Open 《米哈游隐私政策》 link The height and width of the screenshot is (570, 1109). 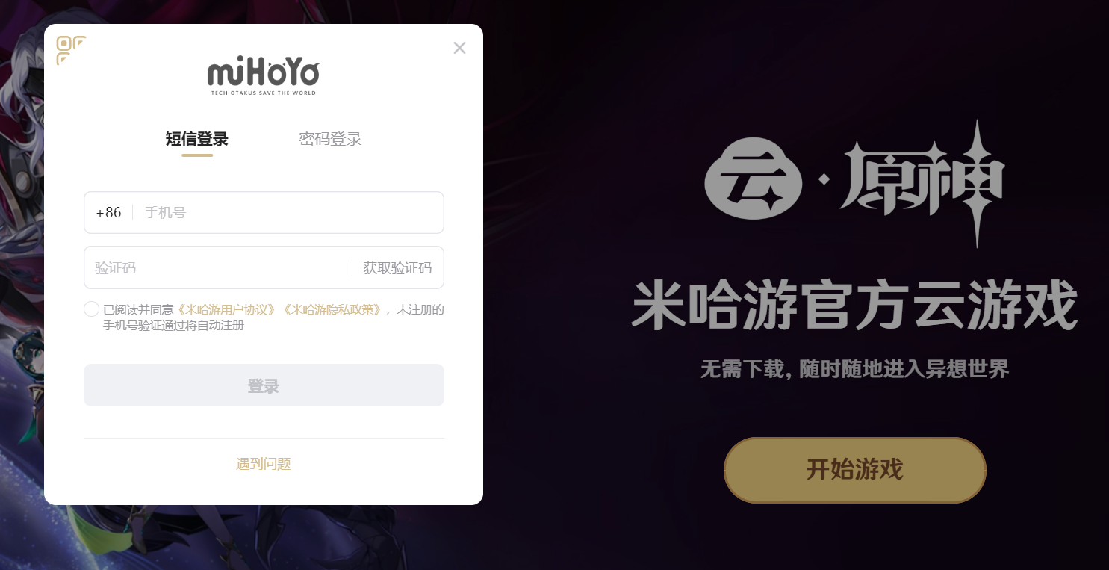point(333,309)
